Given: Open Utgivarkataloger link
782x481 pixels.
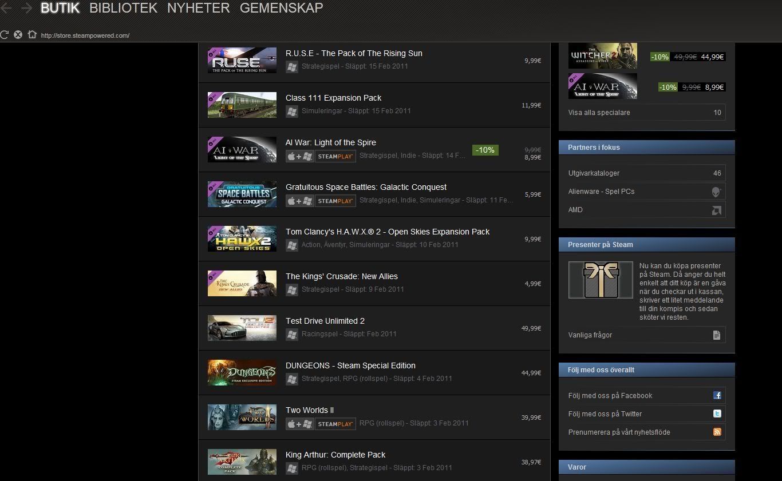Looking at the screenshot, I should point(647,173).
